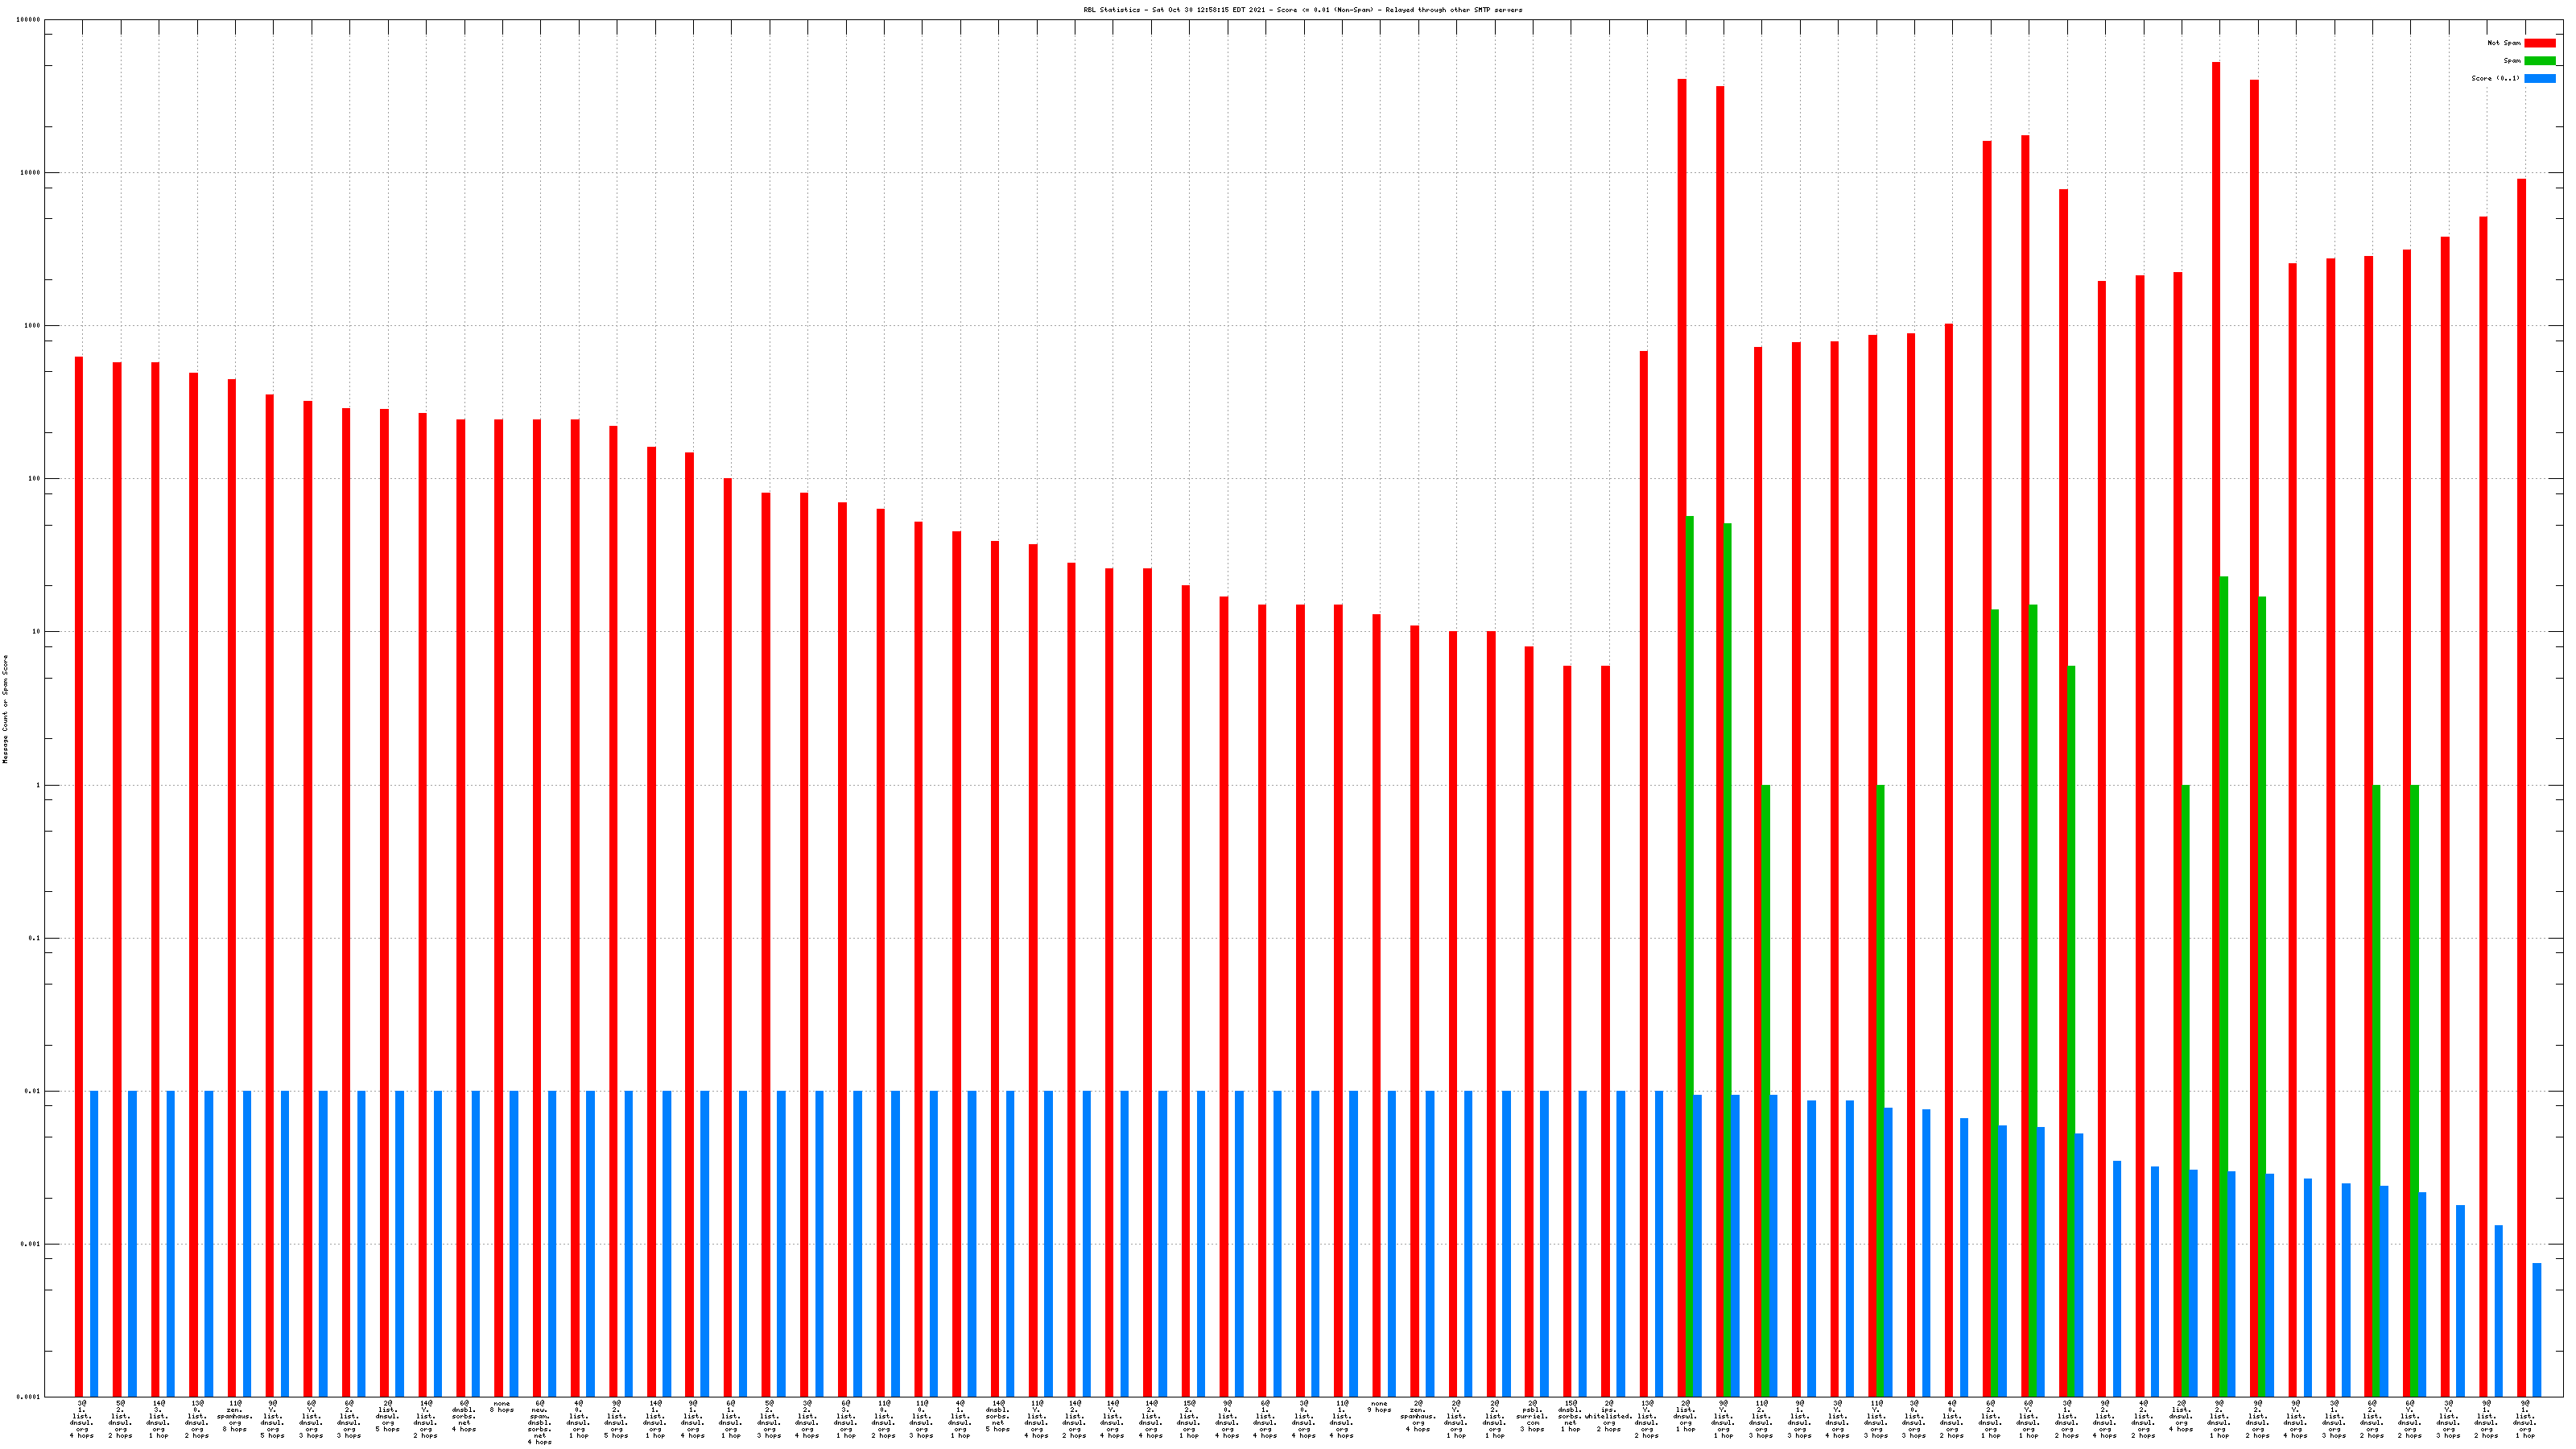
Task: Click the shortest blue bar at far right
Action: [x=2537, y=1330]
